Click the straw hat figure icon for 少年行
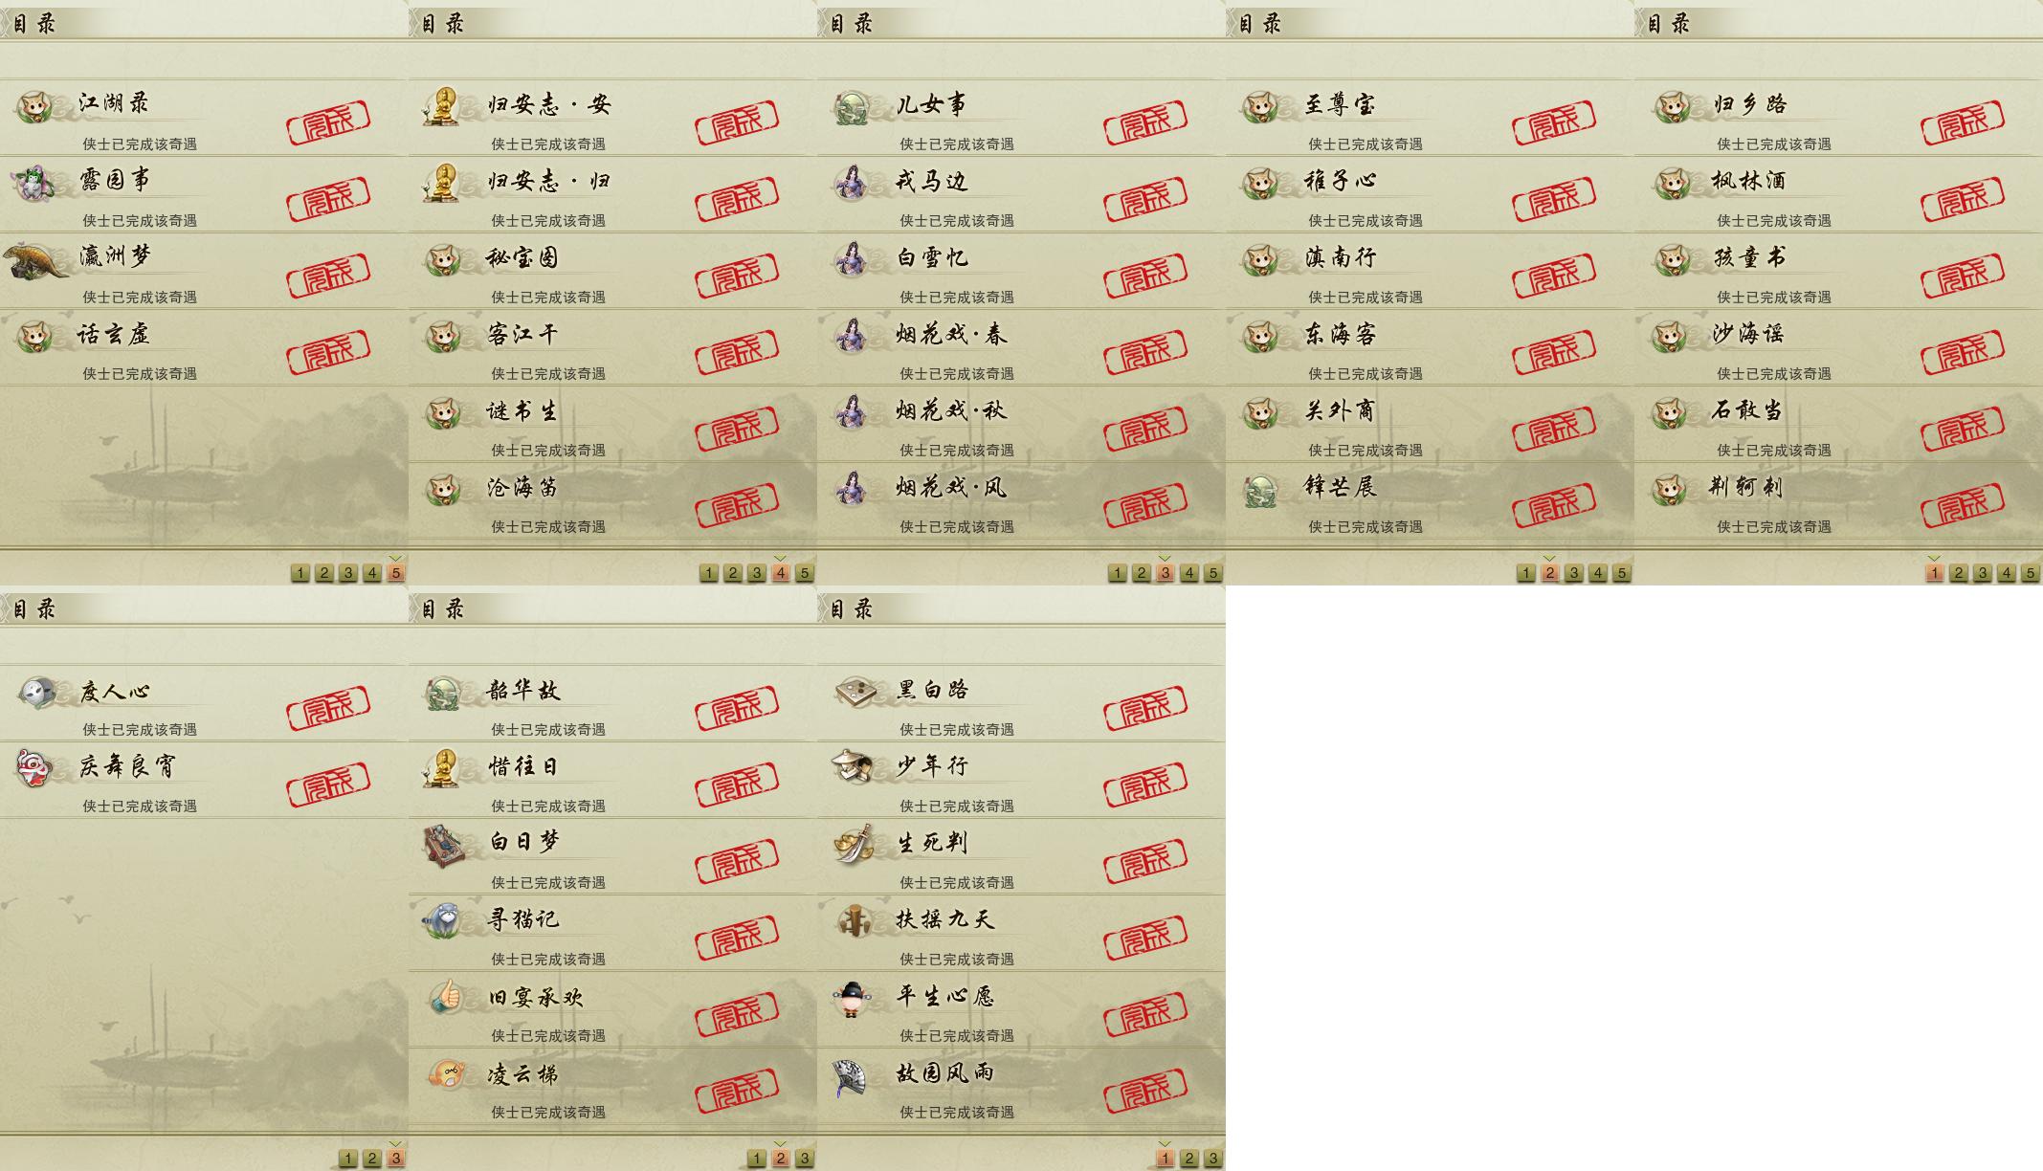The width and height of the screenshot is (2043, 1171). 852,766
